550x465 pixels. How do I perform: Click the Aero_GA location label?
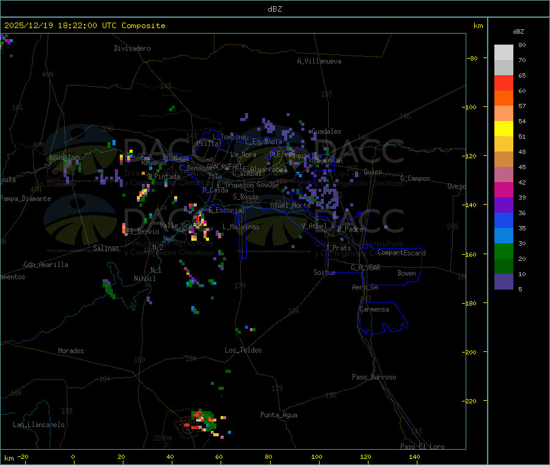(x=365, y=287)
